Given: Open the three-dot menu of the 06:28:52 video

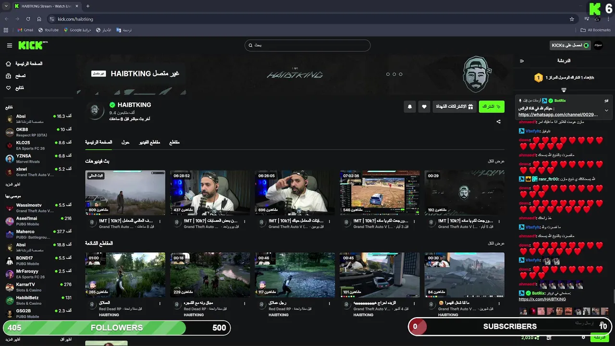Looking at the screenshot, I should (244, 221).
